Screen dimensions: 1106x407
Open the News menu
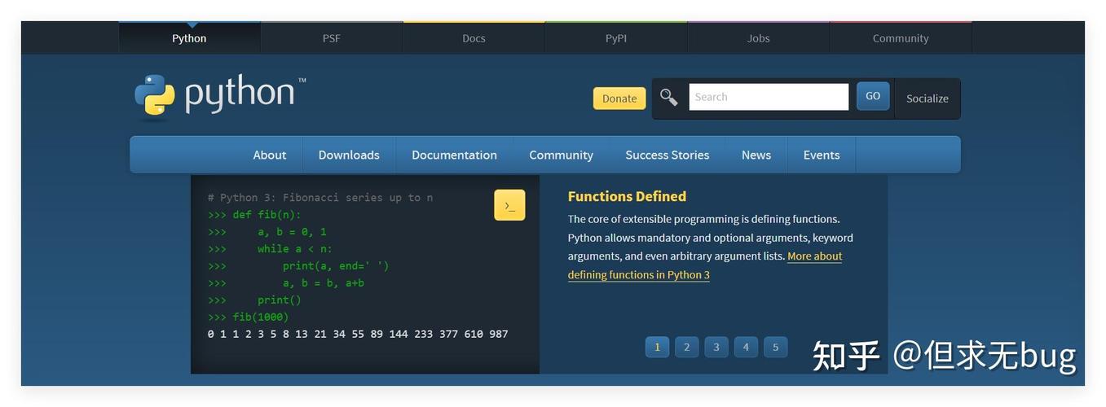point(756,155)
